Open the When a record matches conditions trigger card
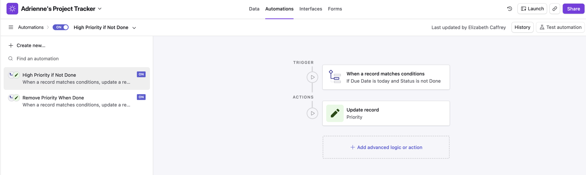The height and width of the screenshot is (175, 586). coord(386,77)
